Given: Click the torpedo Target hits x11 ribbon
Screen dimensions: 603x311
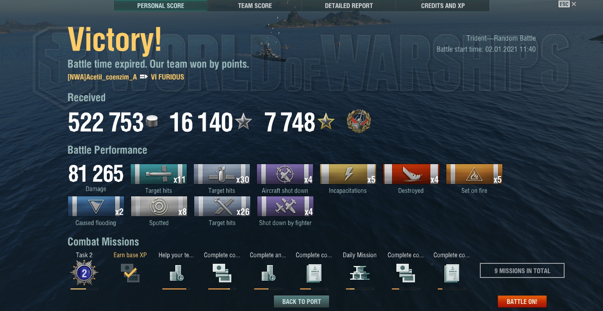Looking at the screenshot, I should [x=159, y=174].
